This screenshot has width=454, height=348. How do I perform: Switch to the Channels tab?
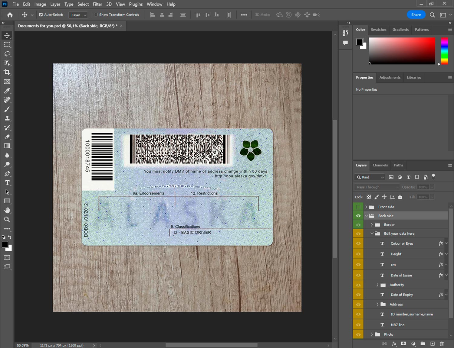[380, 165]
